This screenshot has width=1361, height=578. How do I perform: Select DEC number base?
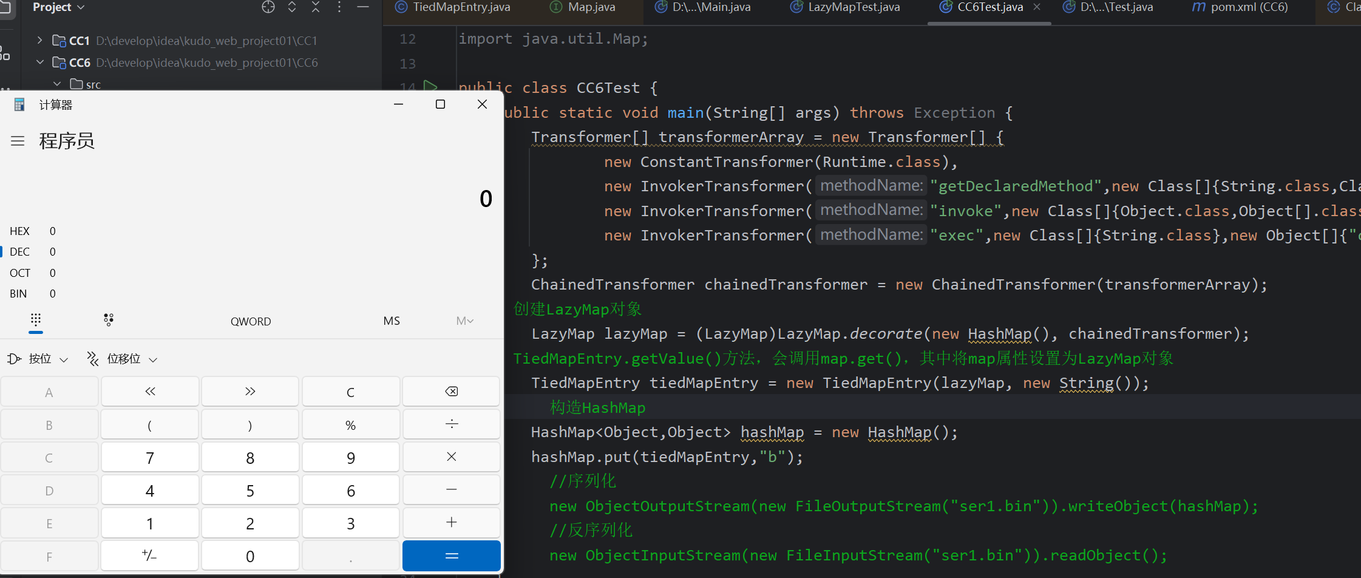tap(33, 252)
